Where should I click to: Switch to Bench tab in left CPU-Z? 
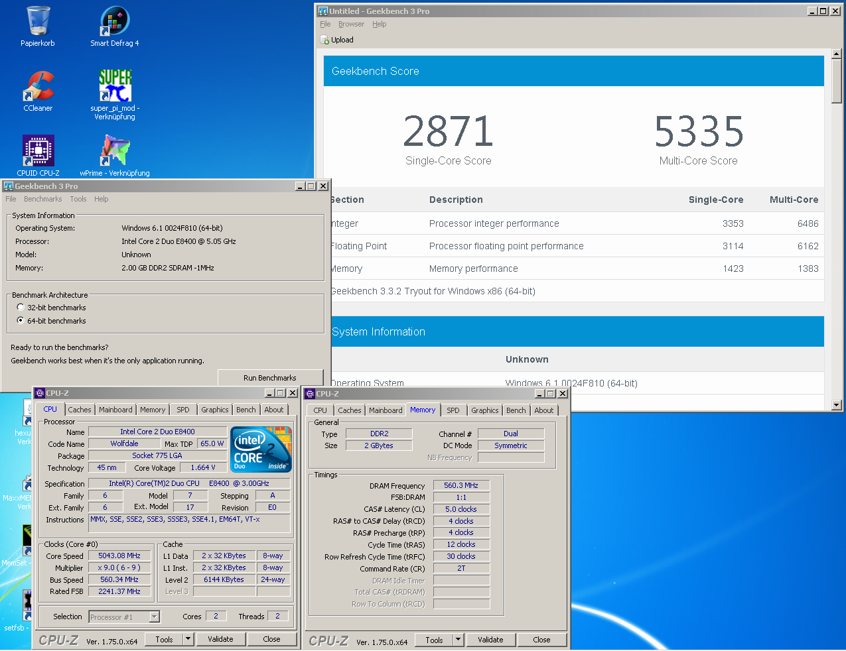246,410
